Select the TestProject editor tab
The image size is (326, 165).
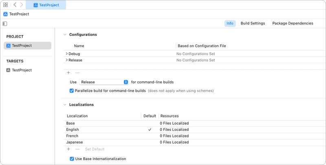46,5
